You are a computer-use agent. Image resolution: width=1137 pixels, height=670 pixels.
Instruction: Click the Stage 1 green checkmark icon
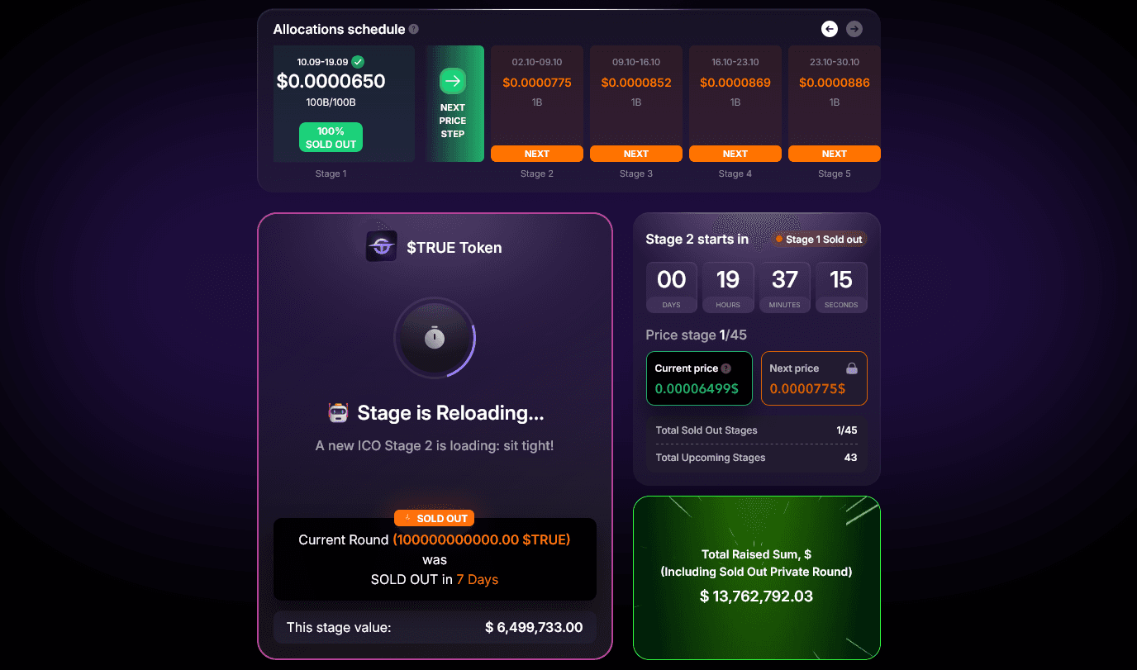click(357, 62)
